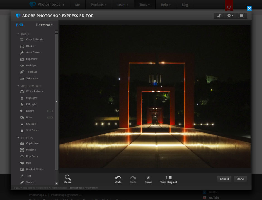Open the Products dropdown menu
This screenshot has height=200, width=262.
coord(99,5)
